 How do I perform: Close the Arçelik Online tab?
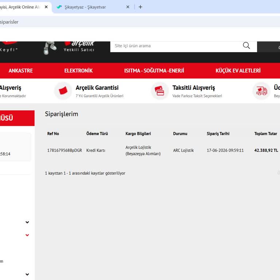click(46, 7)
